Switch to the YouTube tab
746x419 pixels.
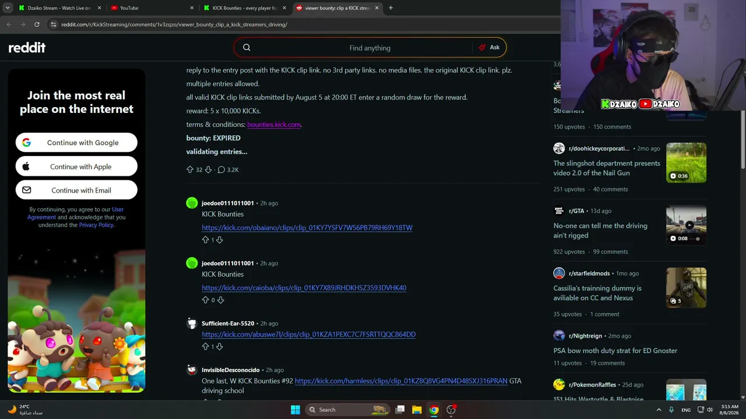pyautogui.click(x=152, y=8)
